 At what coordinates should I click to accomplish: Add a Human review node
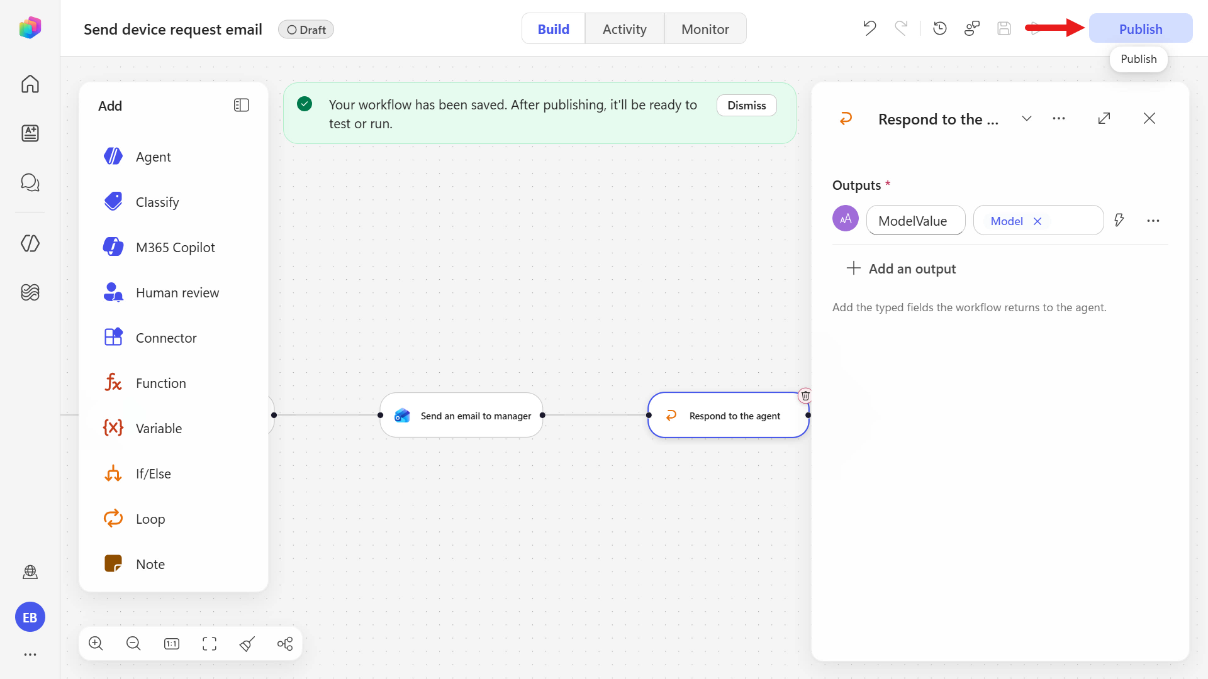[x=174, y=292]
